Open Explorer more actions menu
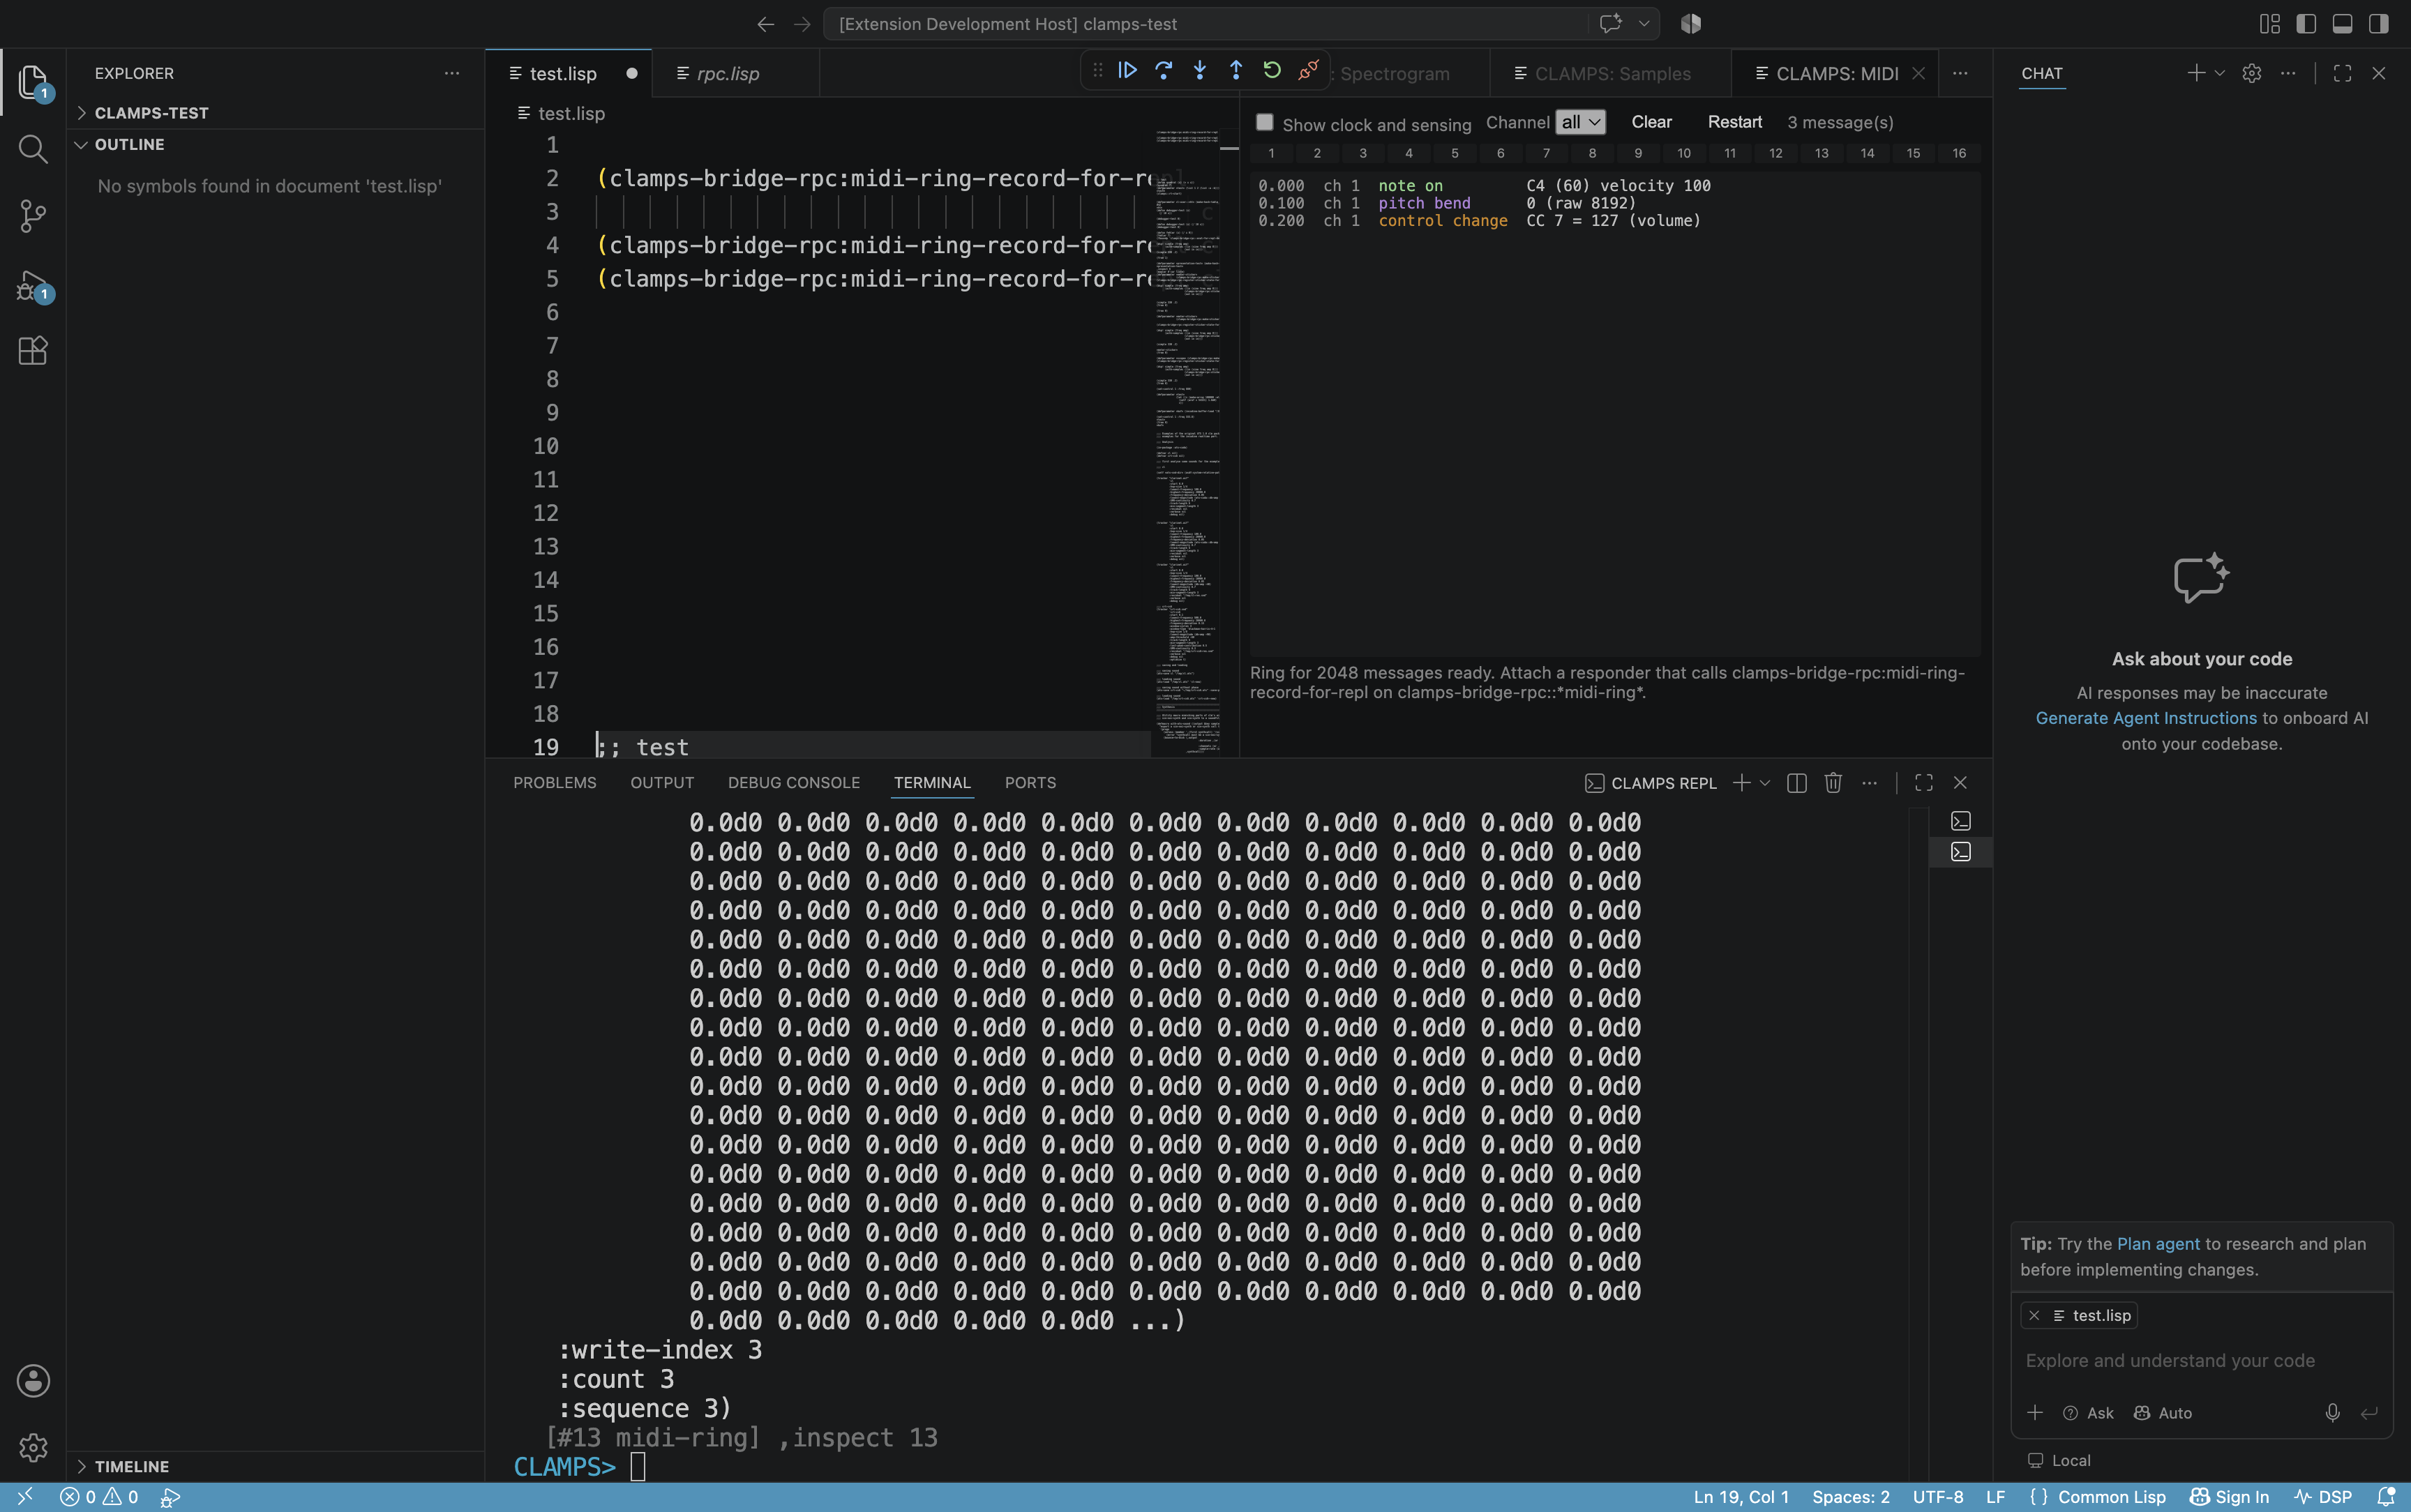 [x=452, y=73]
